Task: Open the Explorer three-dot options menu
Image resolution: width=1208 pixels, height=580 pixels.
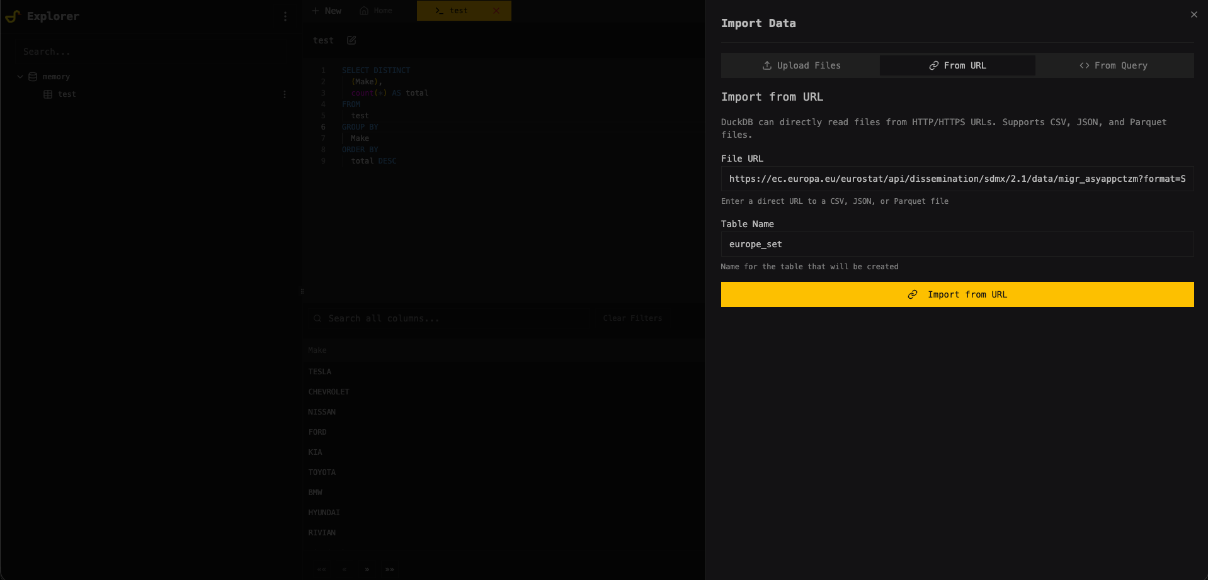Action: (285, 16)
